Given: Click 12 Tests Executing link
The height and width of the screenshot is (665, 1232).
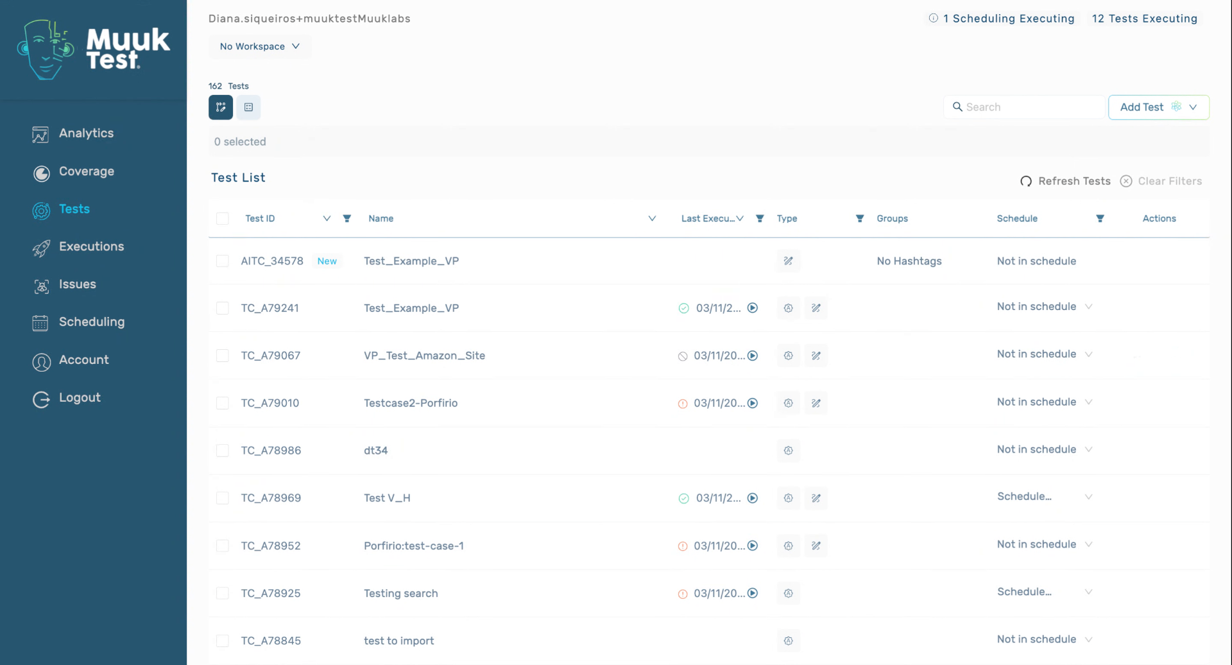Looking at the screenshot, I should pos(1145,19).
